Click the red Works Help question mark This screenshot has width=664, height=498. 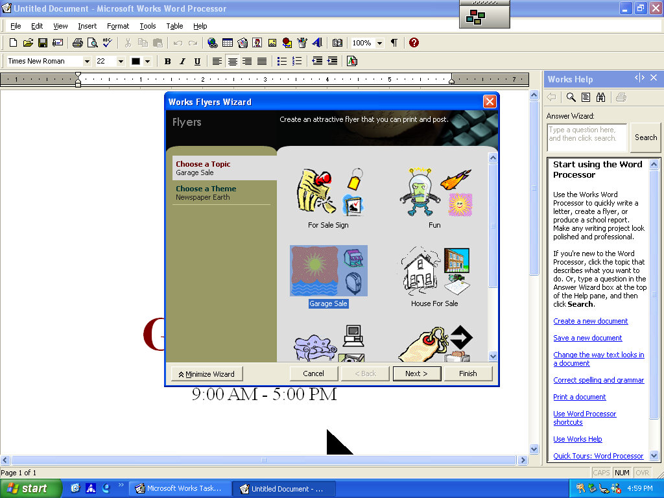point(414,43)
